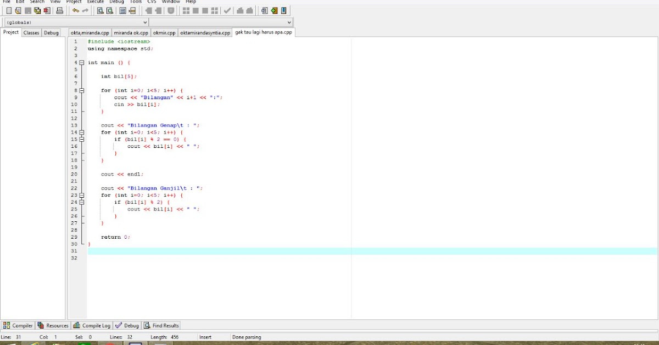
Task: Click the Rebuild All toolbar icon
Action: pos(214,10)
